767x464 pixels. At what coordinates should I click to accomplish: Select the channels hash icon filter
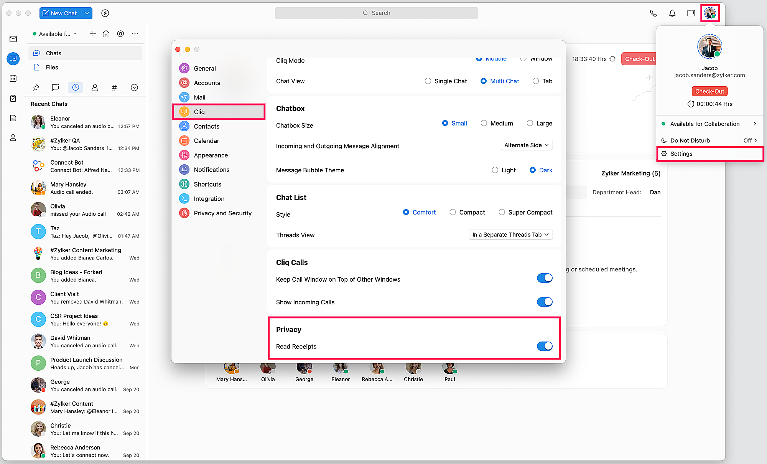(114, 88)
